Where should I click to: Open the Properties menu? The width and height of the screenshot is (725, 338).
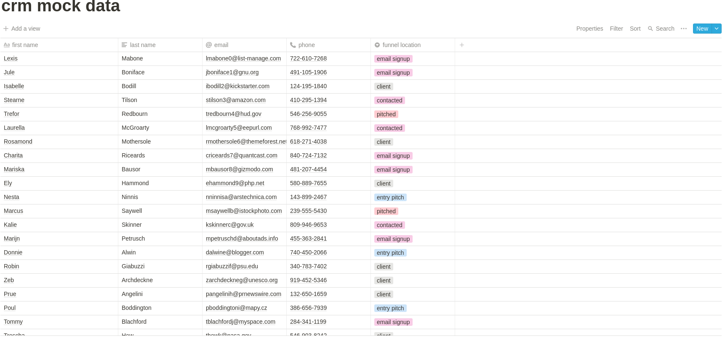tap(589, 29)
